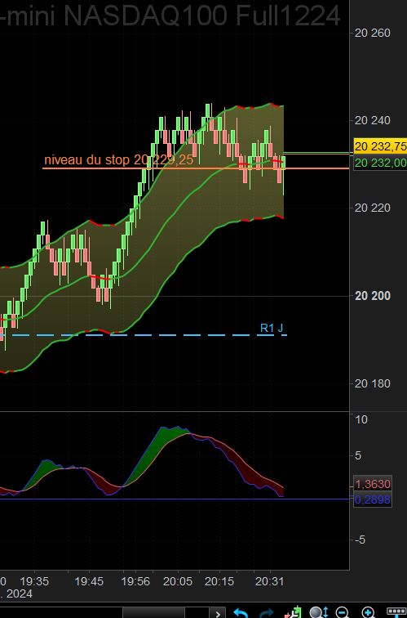Click the yellow 20 232,75 price tag
Screen dimensions: 407x618
point(380,146)
